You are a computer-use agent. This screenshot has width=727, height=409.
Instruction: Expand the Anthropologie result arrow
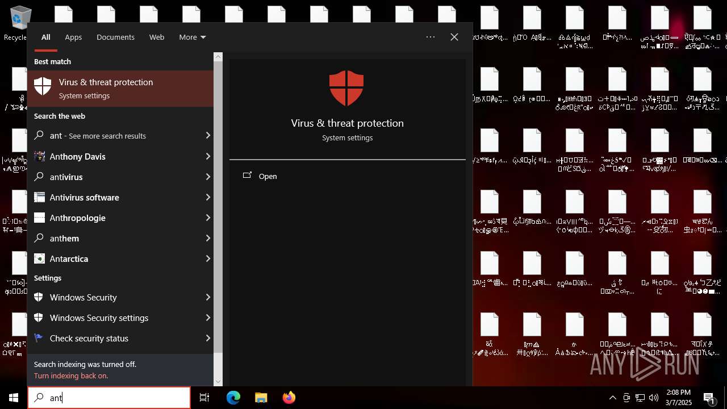pyautogui.click(x=208, y=218)
